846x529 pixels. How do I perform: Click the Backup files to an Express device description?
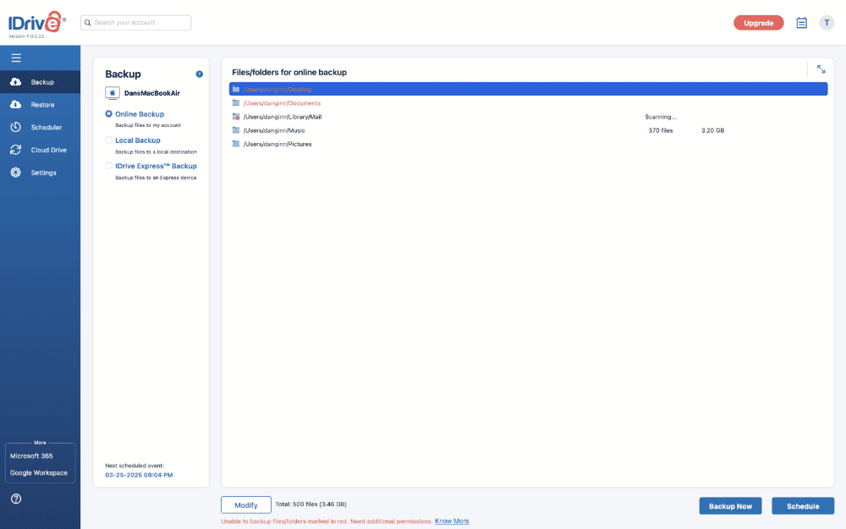click(x=156, y=178)
